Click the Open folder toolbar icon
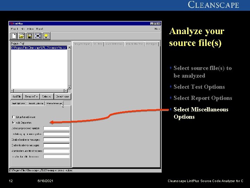Viewport: 250px width, 188px height. pyautogui.click(x=22, y=36)
